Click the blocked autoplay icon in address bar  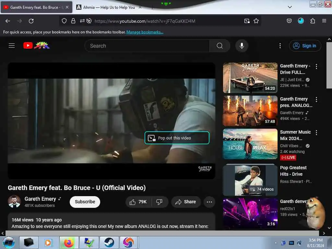tap(89, 21)
